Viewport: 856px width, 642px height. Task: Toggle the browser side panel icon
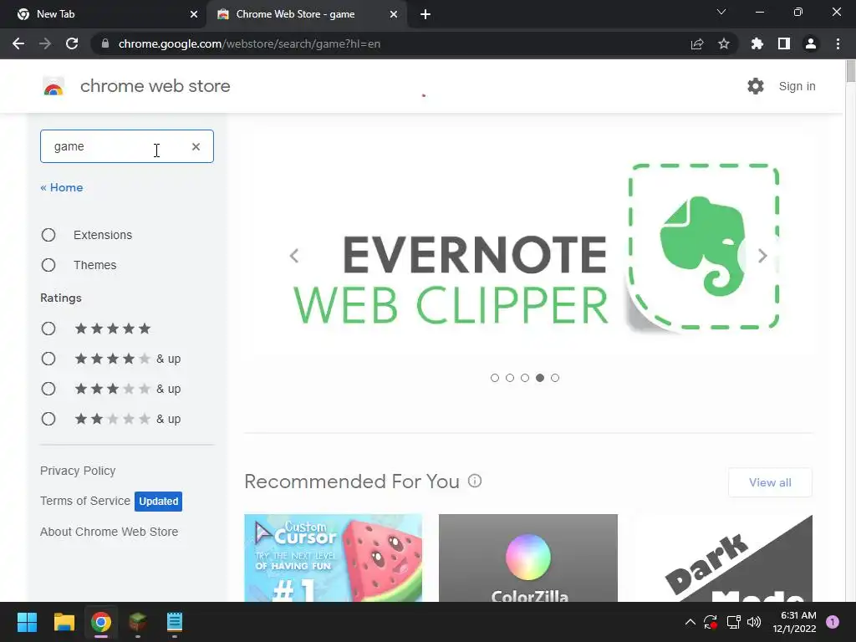[x=784, y=43]
